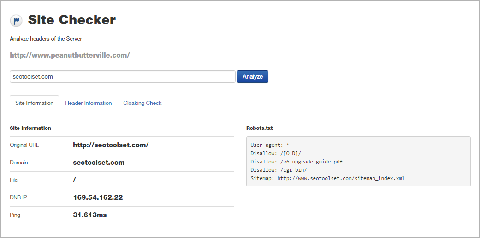
Task: Click the "Analyze headers of the Server" text
Action: click(x=46, y=39)
